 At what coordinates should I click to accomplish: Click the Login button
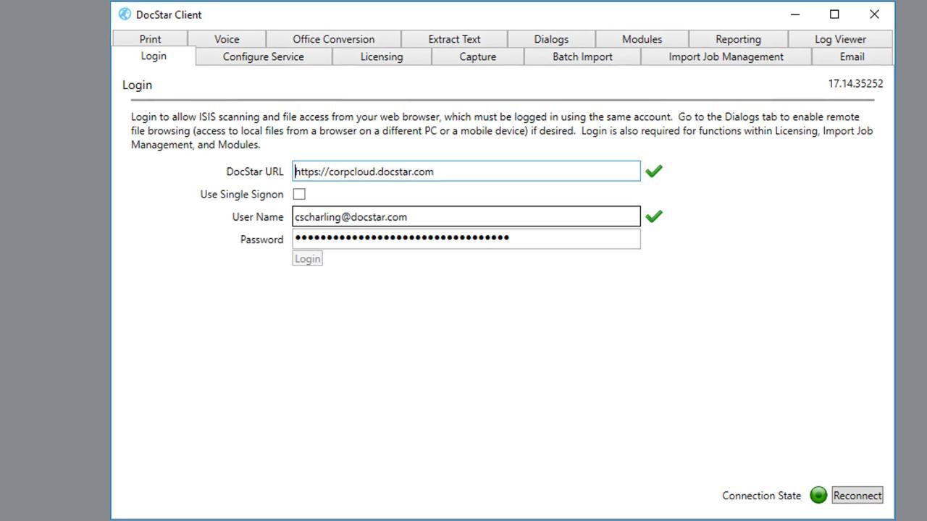pyautogui.click(x=307, y=258)
